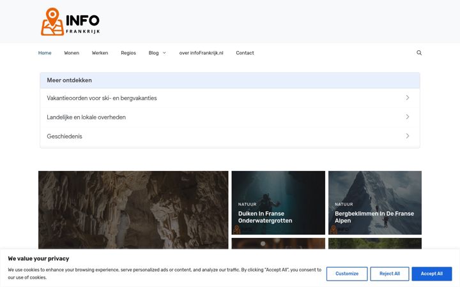This screenshot has height=287, width=460.
Task: Open the Werken menu item
Action: pyautogui.click(x=100, y=53)
